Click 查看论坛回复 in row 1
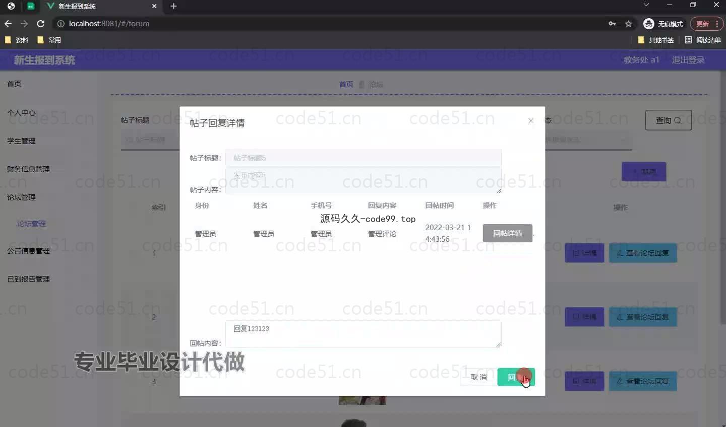 coord(643,253)
